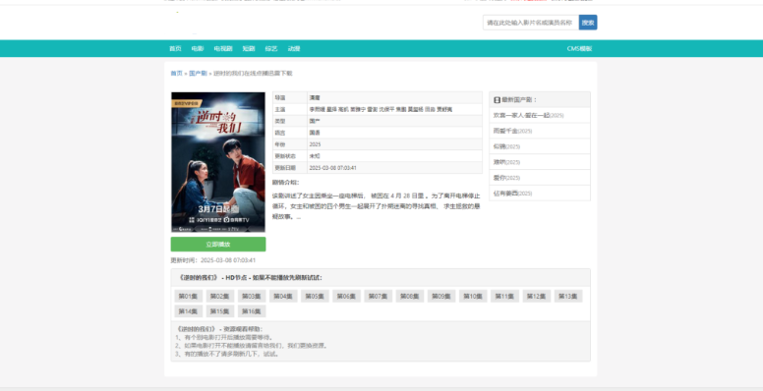Play episode 第05集
Image resolution: width=763 pixels, height=391 pixels.
[315, 296]
